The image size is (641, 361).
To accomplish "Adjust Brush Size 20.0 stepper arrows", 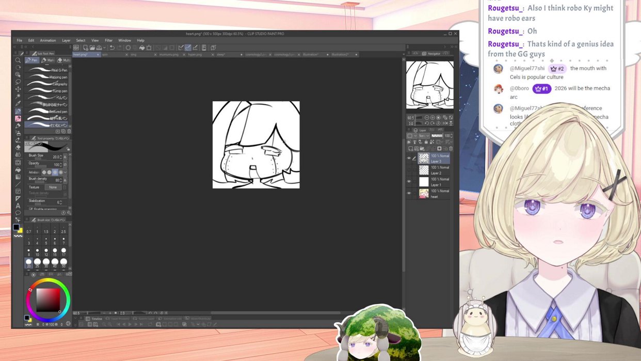I will 62,157.
